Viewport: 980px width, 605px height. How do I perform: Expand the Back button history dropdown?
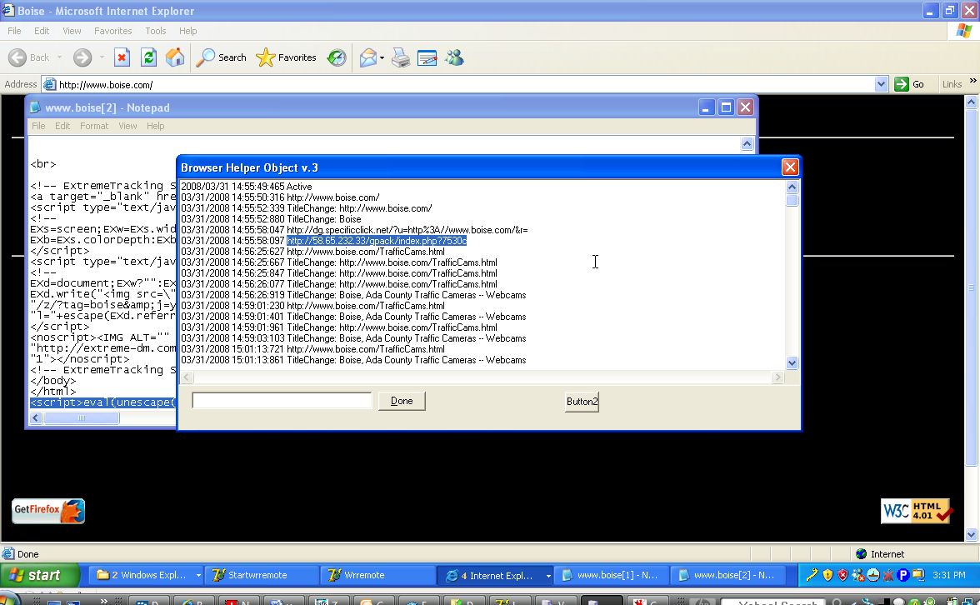[59, 57]
